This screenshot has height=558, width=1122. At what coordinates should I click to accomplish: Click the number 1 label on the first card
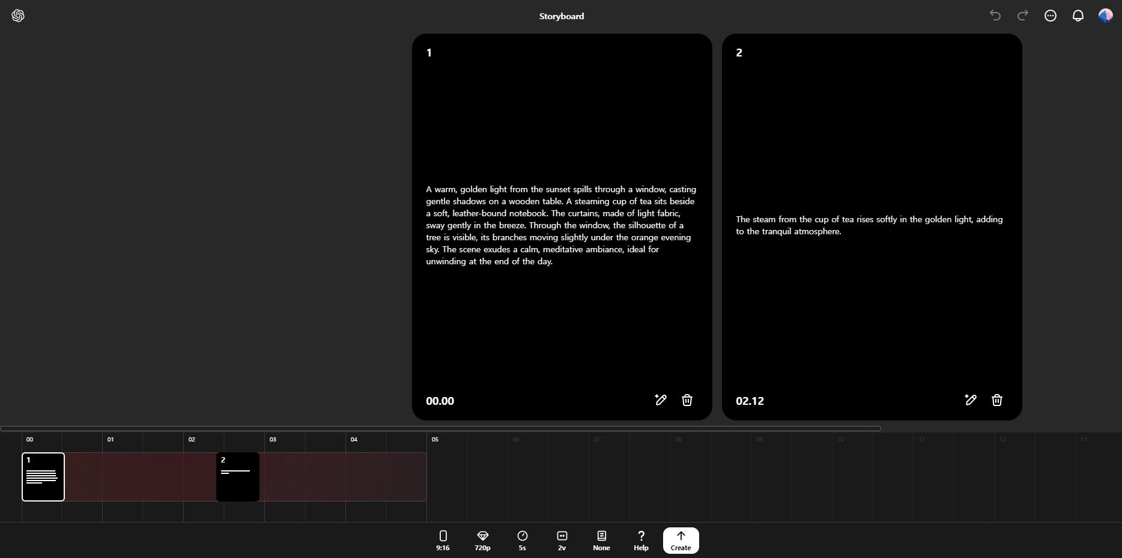[x=429, y=53]
